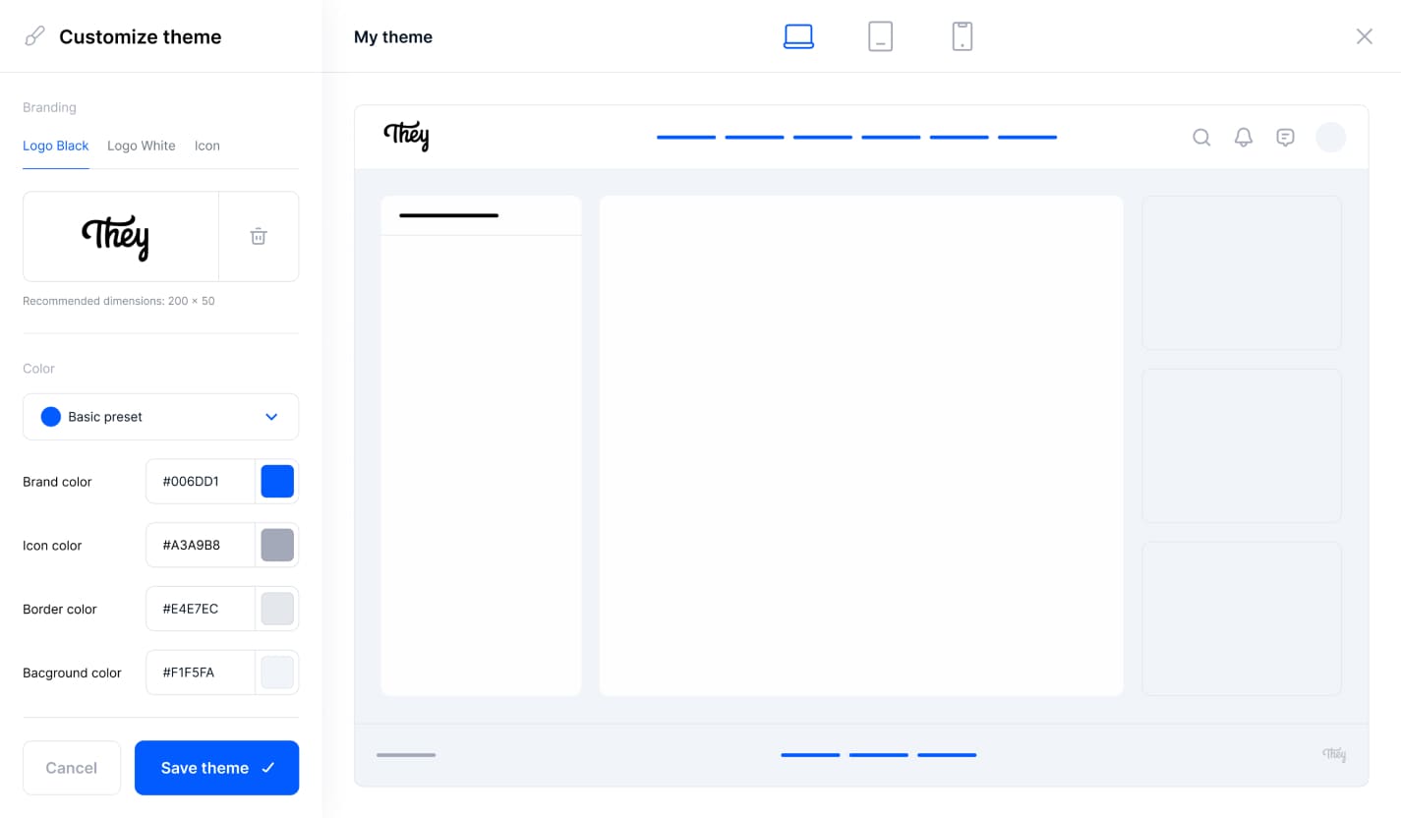Open the Basic preset dropdown
Screen dimensions: 1401x820
[x=147, y=417]
